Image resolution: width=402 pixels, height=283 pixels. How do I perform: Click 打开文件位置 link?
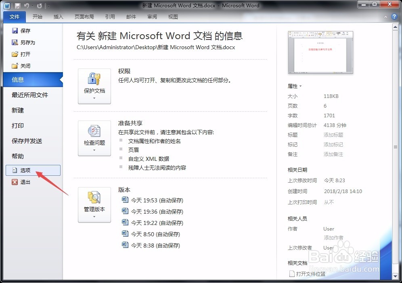pos(308,274)
